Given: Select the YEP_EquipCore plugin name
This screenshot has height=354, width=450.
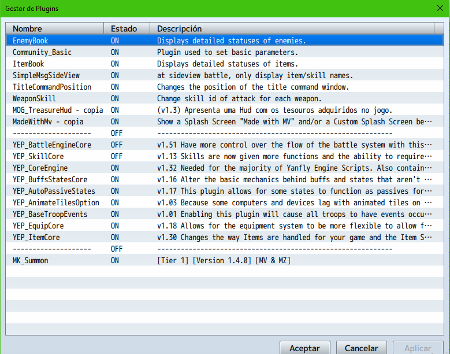Looking at the screenshot, I should [38, 226].
